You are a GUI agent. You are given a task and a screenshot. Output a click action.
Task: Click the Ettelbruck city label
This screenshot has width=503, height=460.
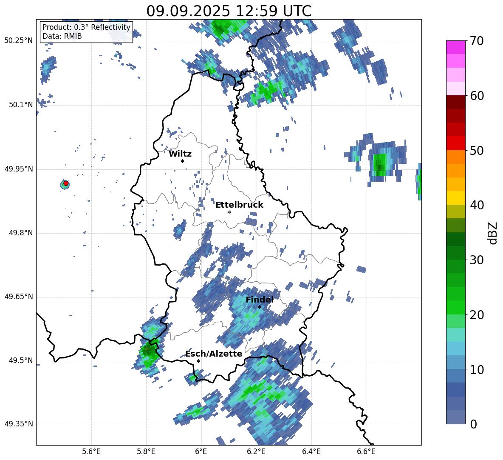coord(239,205)
